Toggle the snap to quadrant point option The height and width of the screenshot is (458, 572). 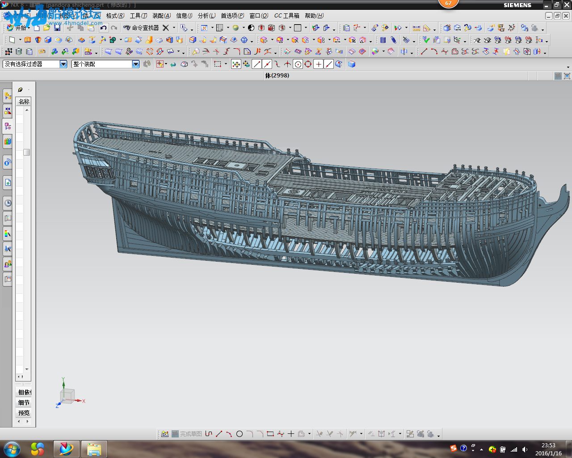click(308, 64)
